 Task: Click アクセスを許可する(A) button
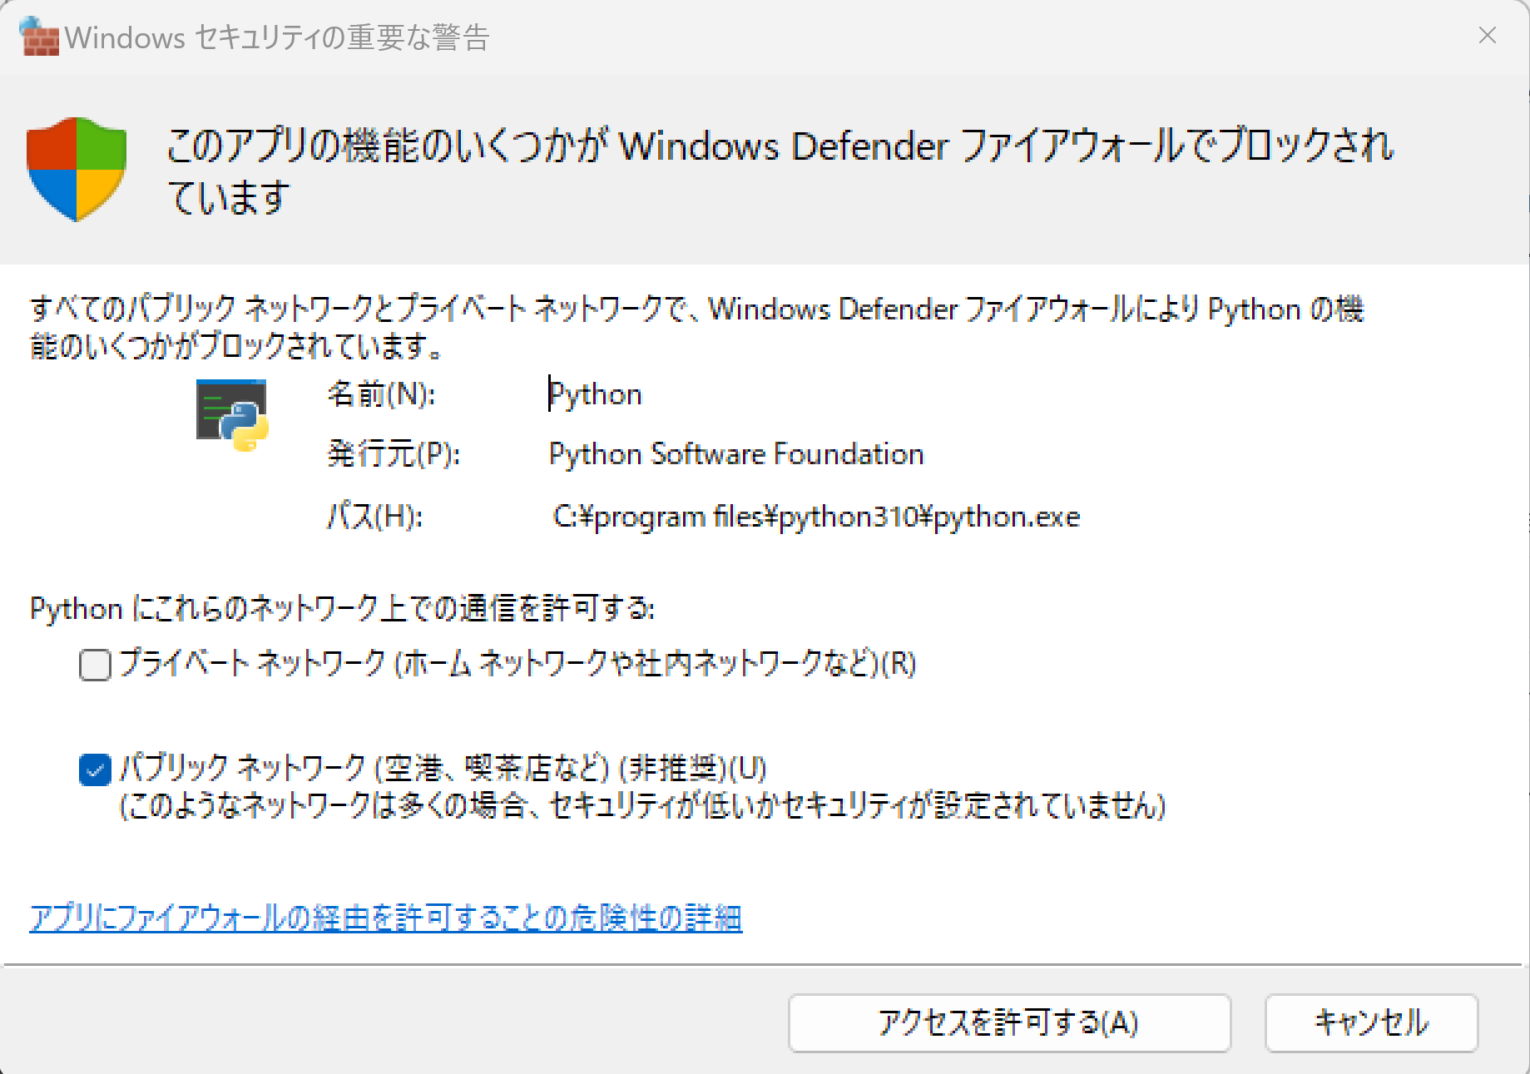click(x=1009, y=1022)
